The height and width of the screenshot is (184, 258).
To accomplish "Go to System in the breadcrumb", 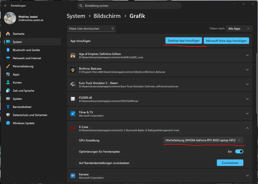I will pos(76,16).
